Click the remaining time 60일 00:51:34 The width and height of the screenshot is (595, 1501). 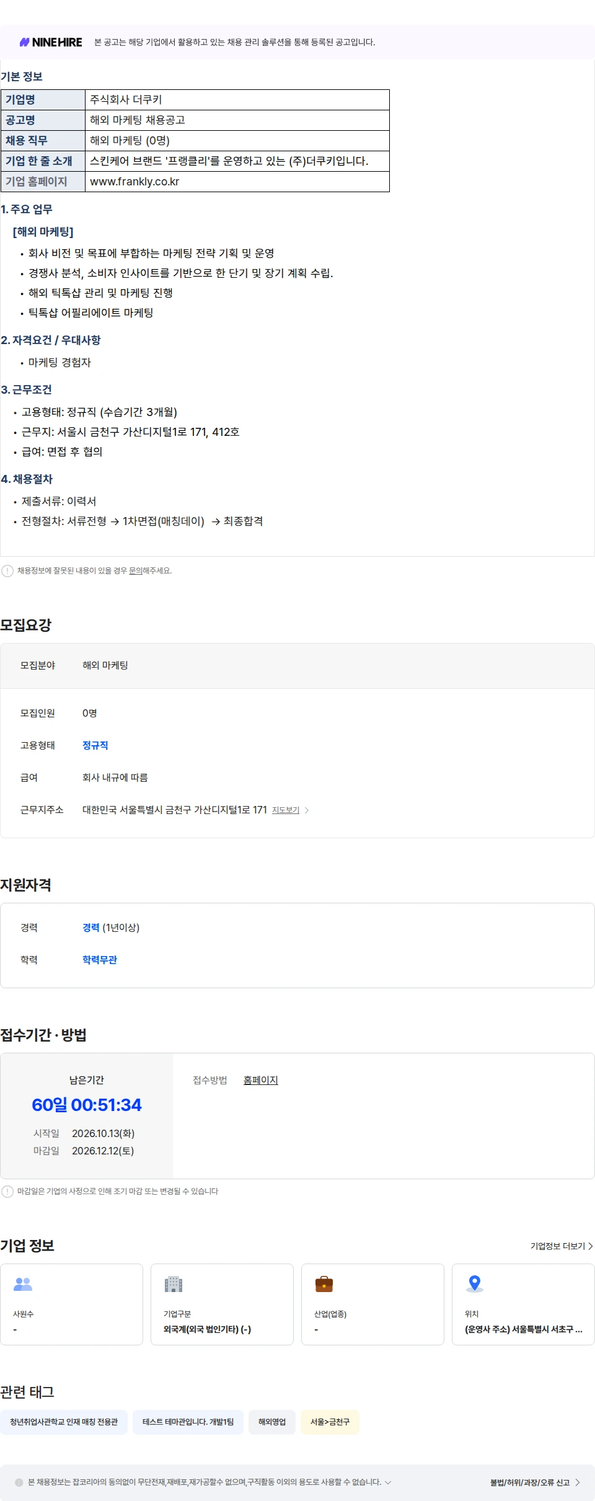coord(87,1105)
